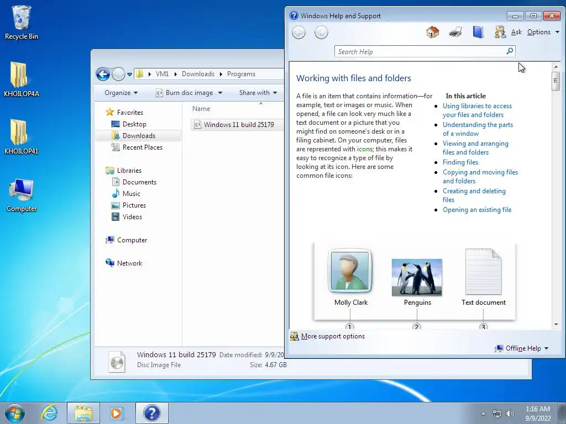Open Understanding the parts of a window link
This screenshot has height=424, width=566.
pos(478,129)
